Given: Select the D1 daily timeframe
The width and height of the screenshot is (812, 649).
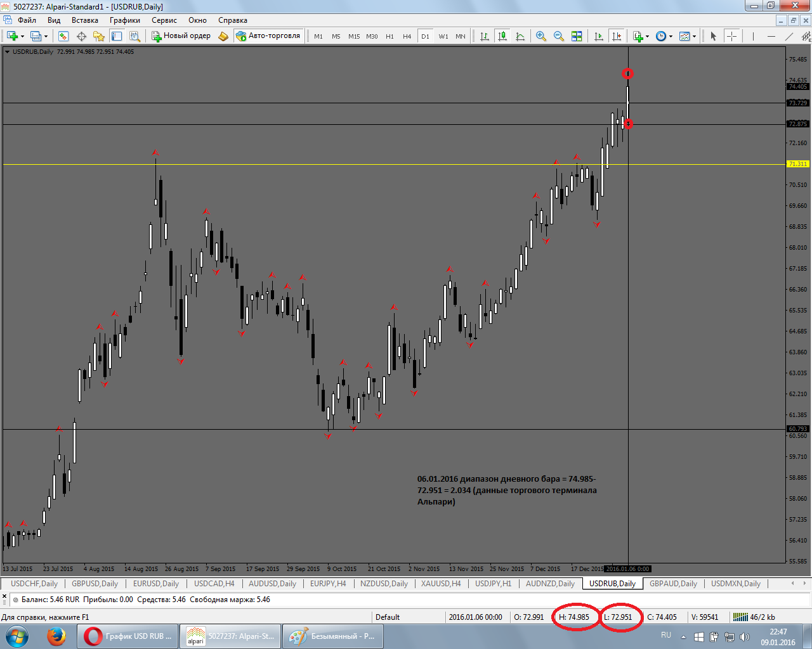Looking at the screenshot, I should [425, 36].
